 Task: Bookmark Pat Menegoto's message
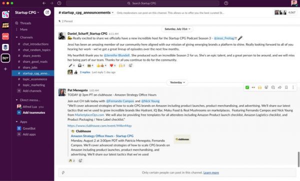tap(286, 87)
